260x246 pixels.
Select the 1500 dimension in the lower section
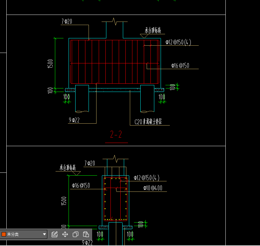64,201
